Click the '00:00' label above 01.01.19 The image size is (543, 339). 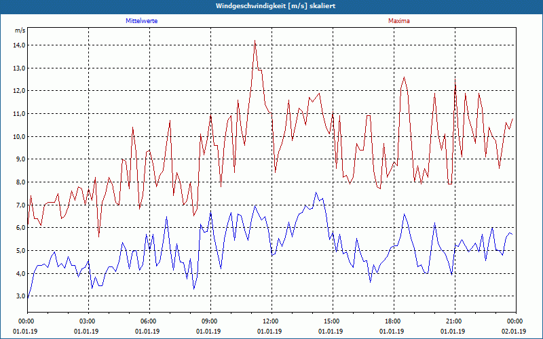(x=26, y=321)
